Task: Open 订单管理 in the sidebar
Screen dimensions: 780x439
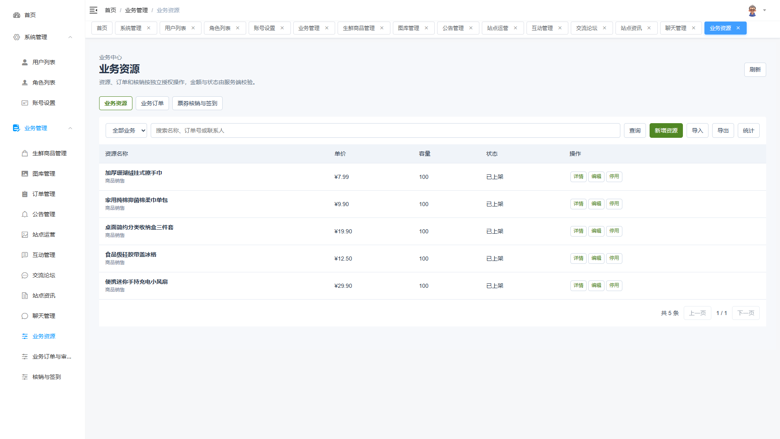Action: tap(43, 194)
